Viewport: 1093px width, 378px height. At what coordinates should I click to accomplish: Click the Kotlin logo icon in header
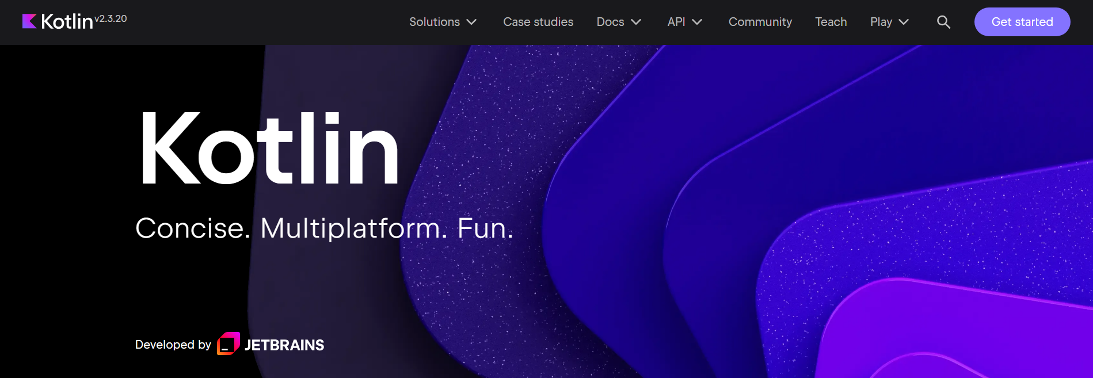point(29,21)
